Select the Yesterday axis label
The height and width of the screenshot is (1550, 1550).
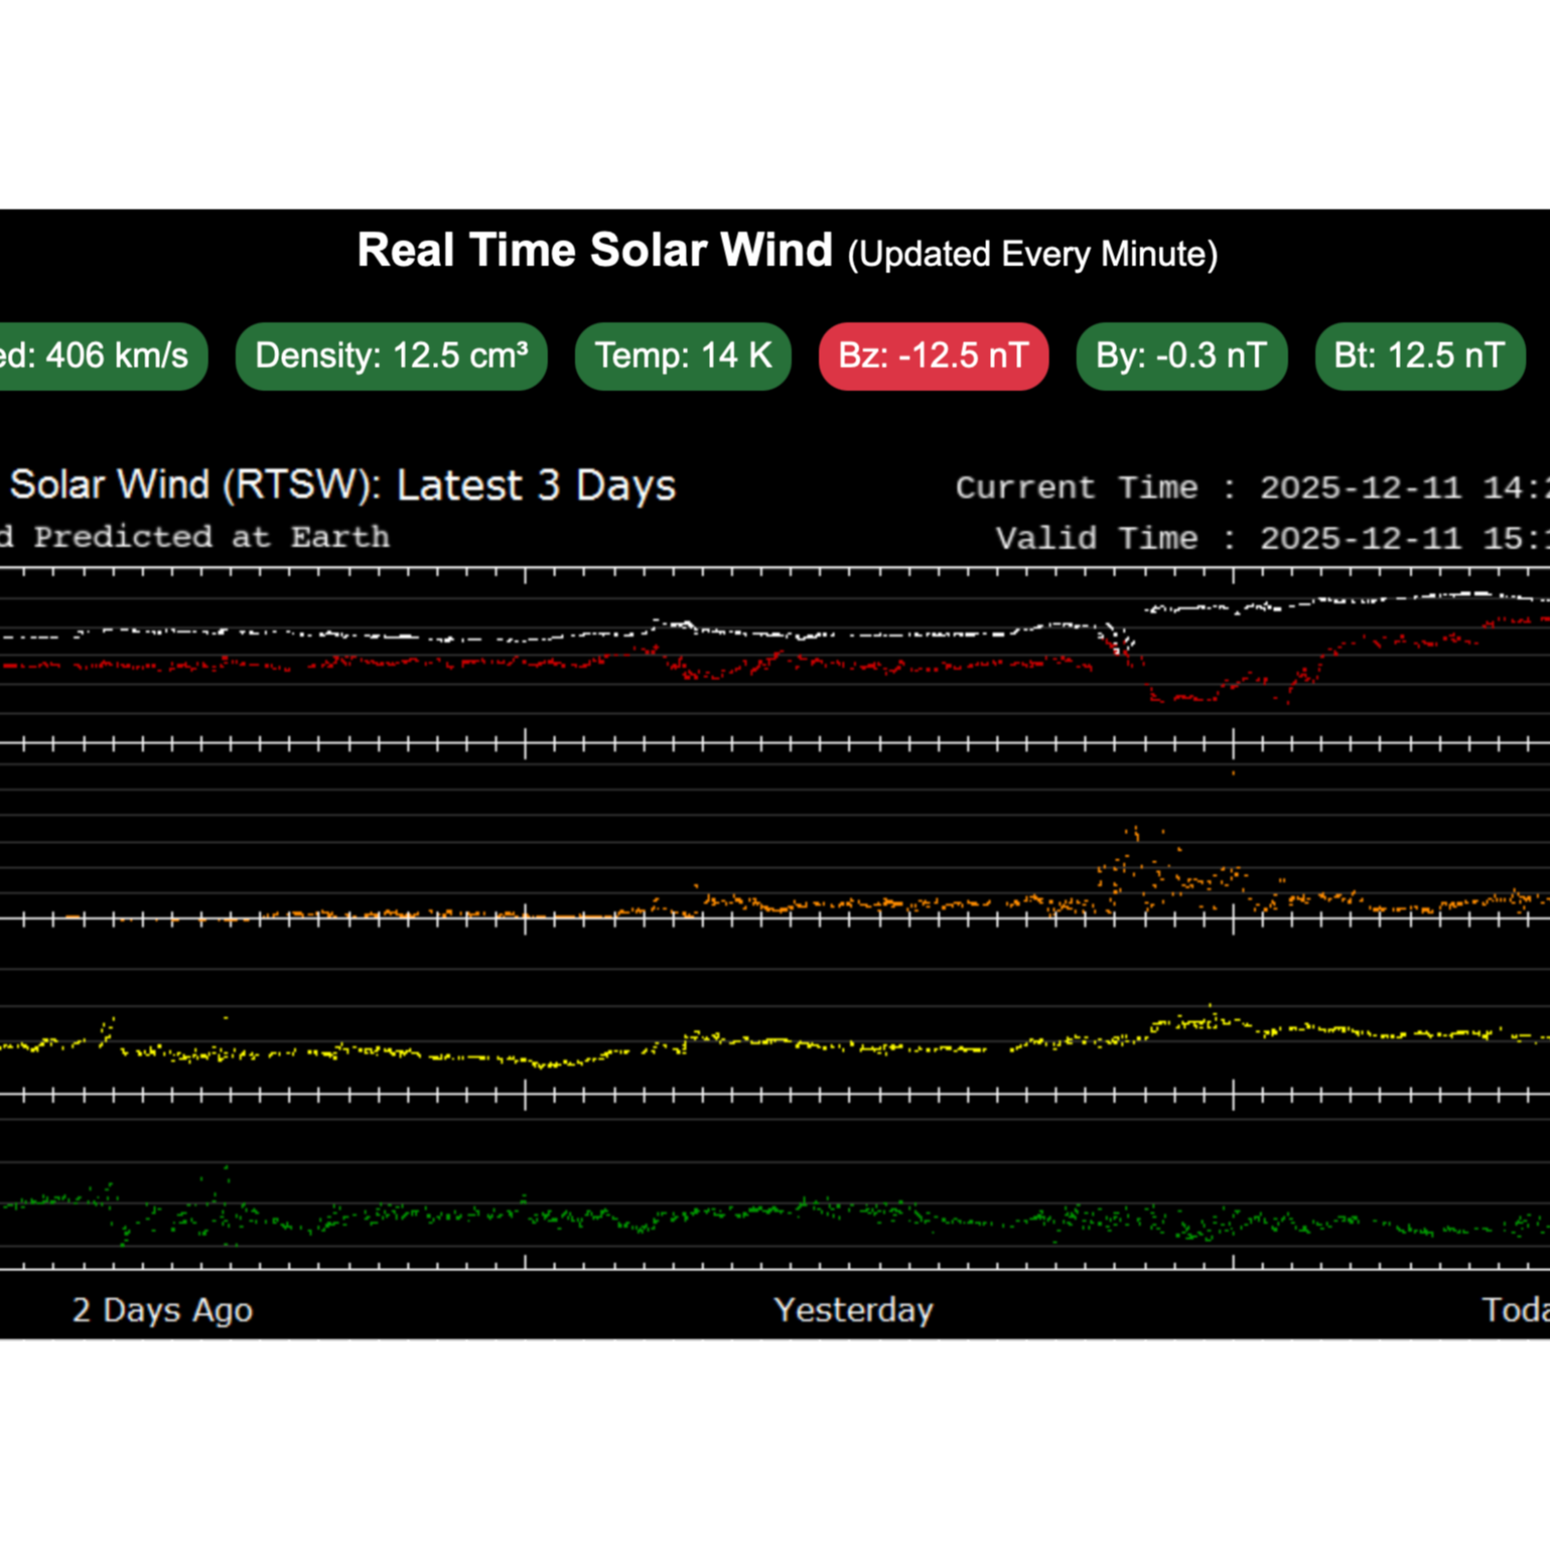(853, 1310)
